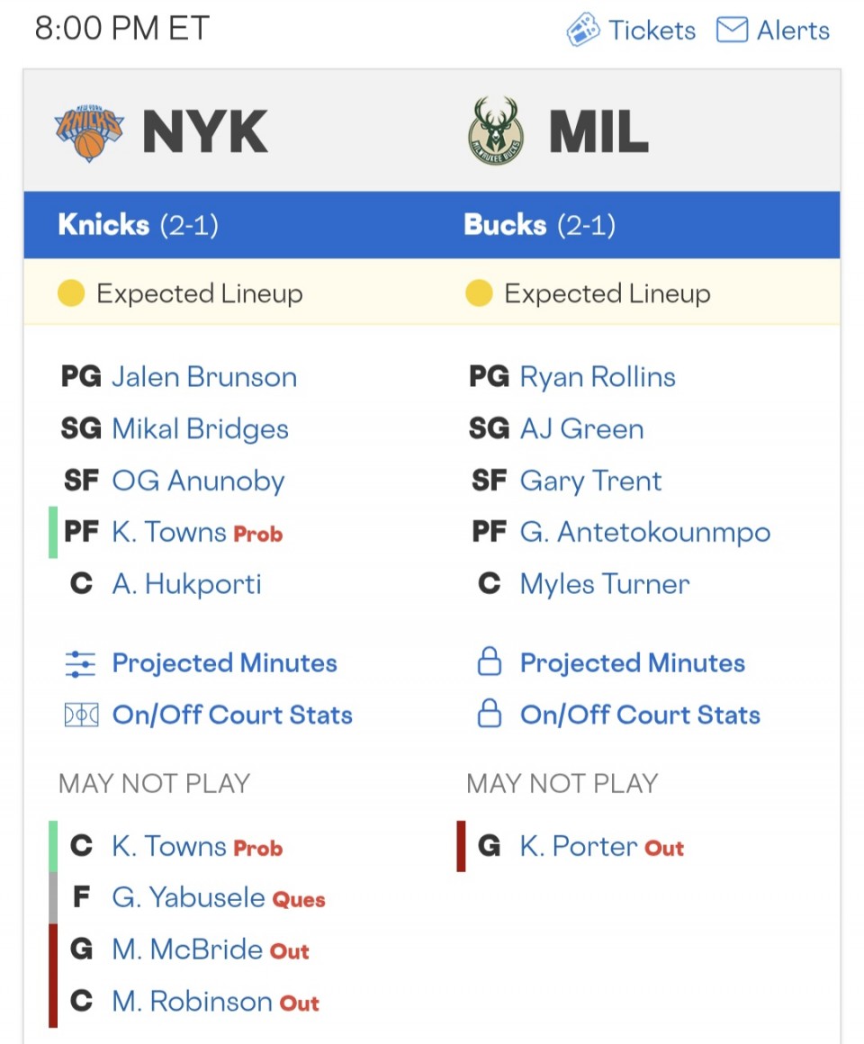
Task: View Myles Turner's profile
Action: [605, 584]
